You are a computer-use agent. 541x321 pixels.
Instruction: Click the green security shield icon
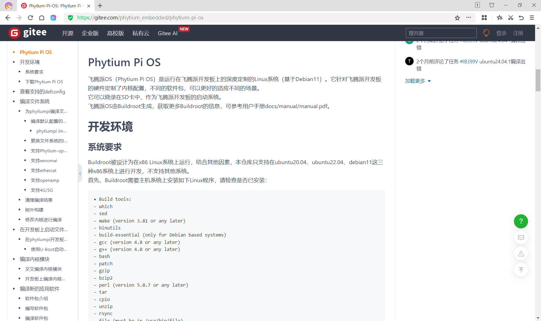[70, 18]
